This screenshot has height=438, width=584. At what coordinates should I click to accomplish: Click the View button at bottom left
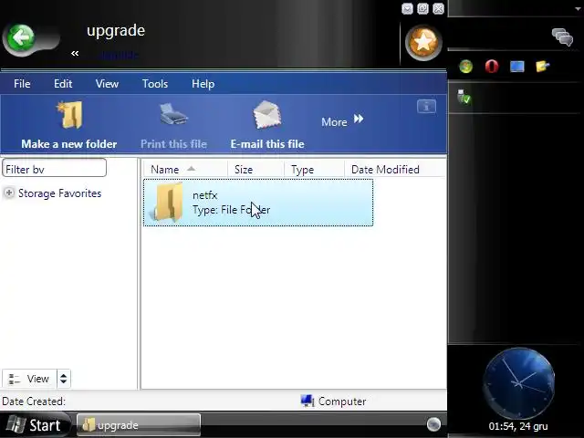pyautogui.click(x=29, y=379)
